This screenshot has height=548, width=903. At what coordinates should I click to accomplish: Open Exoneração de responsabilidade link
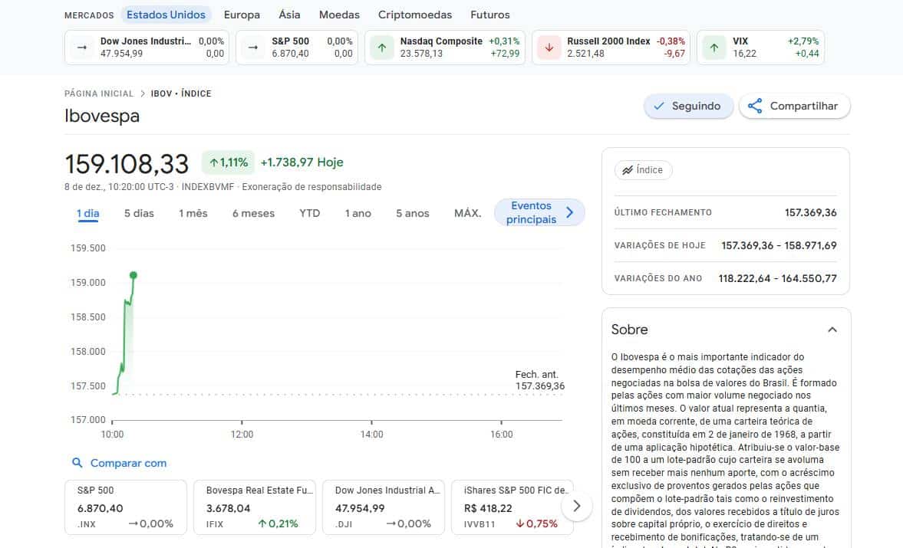pos(311,187)
